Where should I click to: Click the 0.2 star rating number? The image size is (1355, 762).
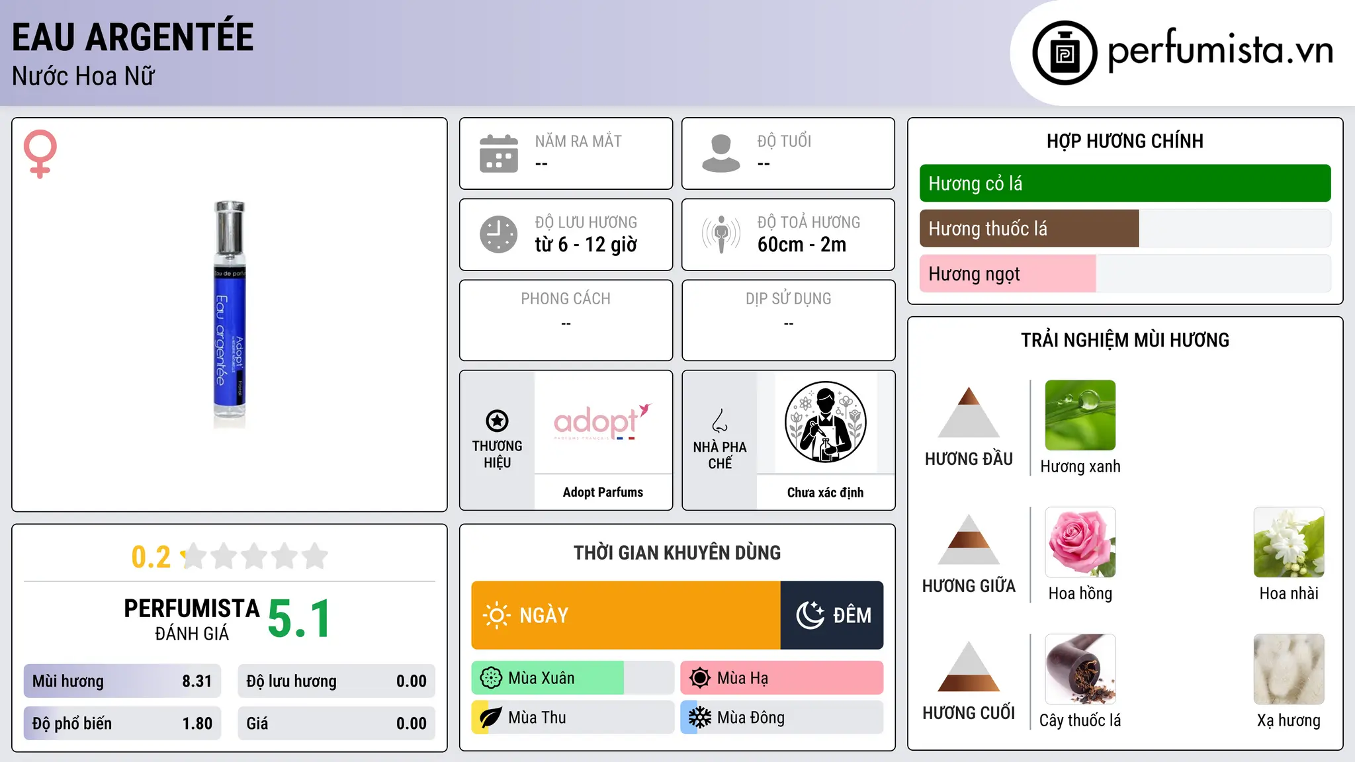coord(151,557)
